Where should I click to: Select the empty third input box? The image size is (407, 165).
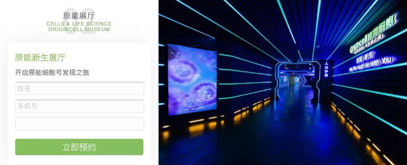click(80, 124)
